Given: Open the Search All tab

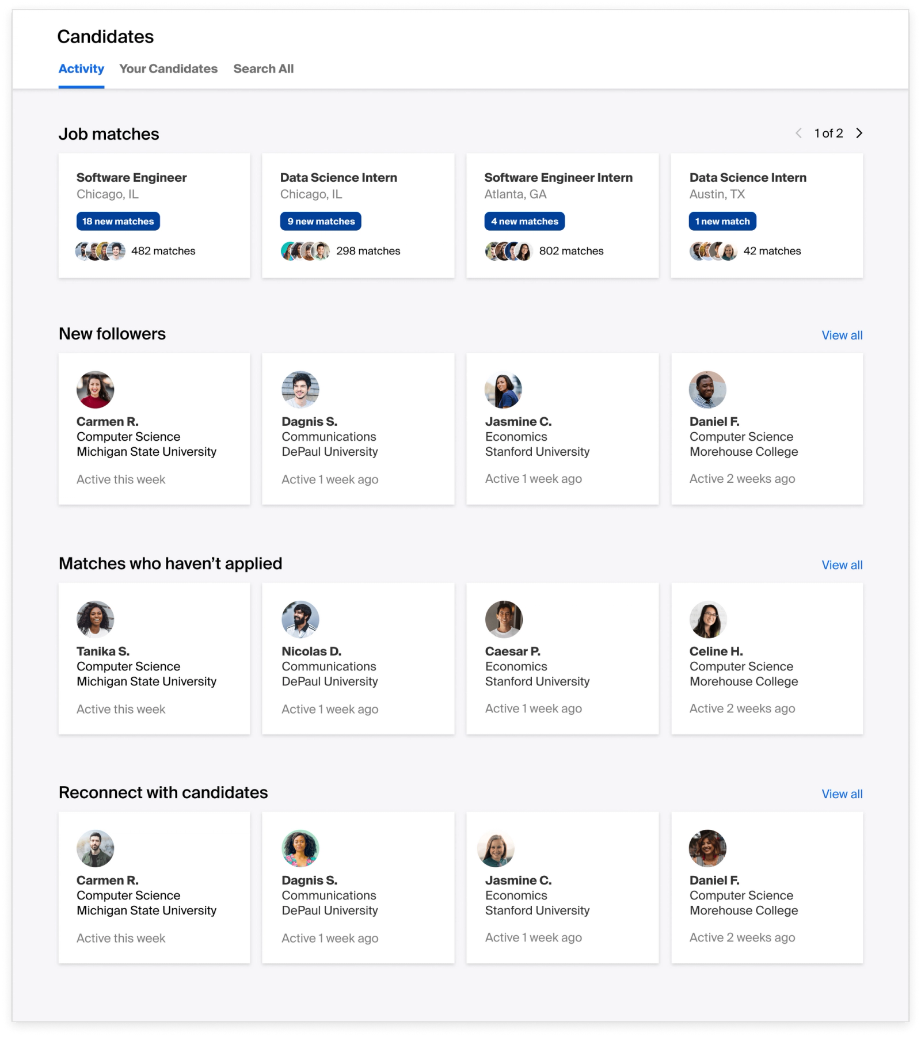Looking at the screenshot, I should click(x=263, y=68).
